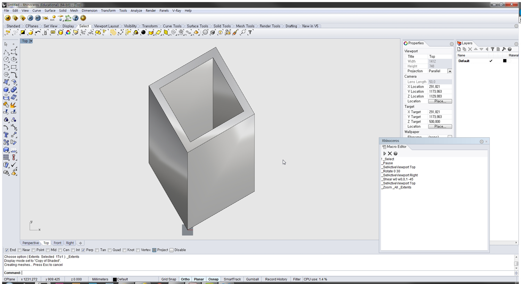This screenshot has width=521, height=284.
Task: Start V-Ray render with R icon
Action: [30, 18]
